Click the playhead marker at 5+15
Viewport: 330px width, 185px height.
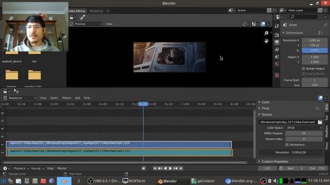point(143,104)
